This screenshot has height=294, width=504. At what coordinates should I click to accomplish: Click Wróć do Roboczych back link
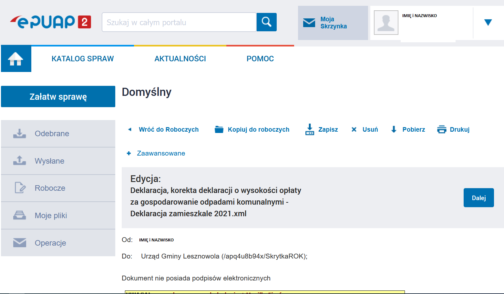(x=168, y=129)
